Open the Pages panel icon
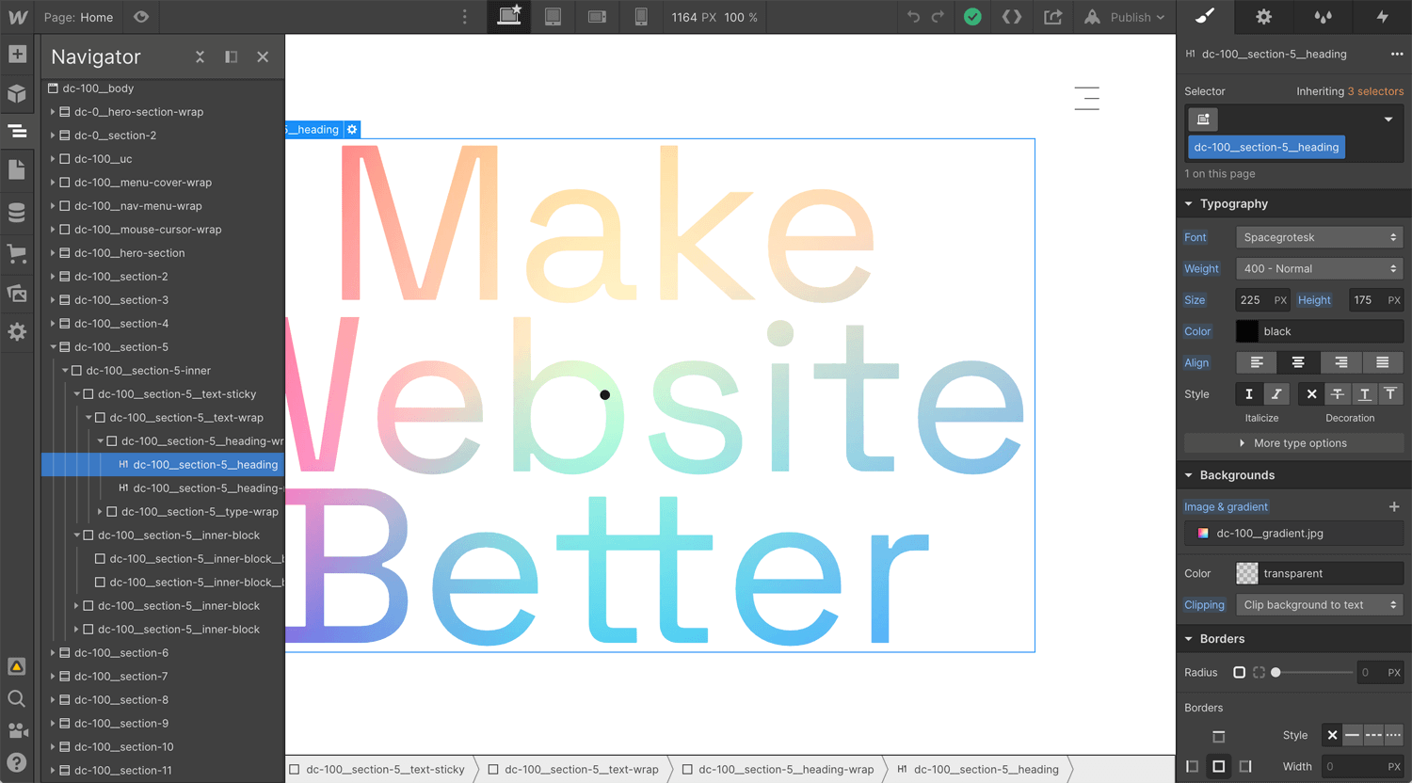Screen dimensions: 1412x783 tap(17, 169)
